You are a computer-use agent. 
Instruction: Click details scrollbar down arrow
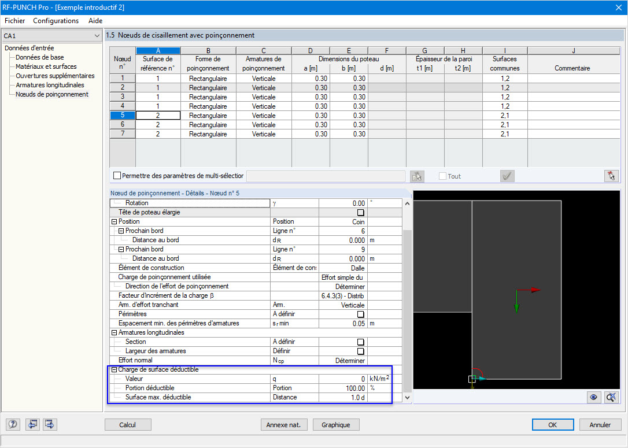[407, 398]
